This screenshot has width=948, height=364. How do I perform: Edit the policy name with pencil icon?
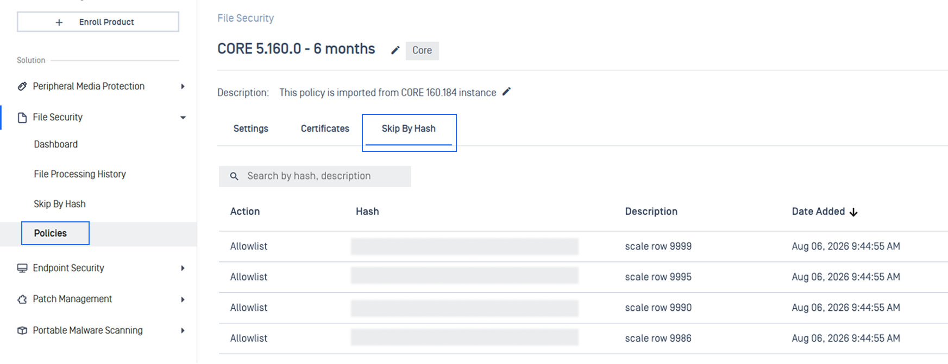point(395,50)
